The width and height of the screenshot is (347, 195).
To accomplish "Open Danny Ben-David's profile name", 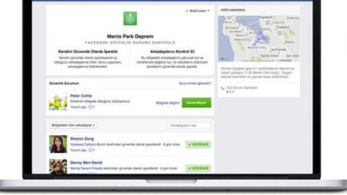I will point(86,162).
